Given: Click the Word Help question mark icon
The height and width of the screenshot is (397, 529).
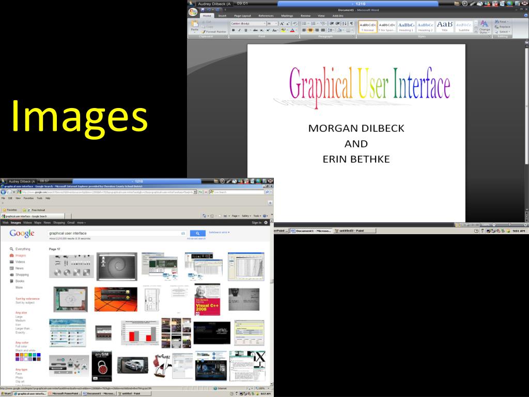Looking at the screenshot, I should 526,16.
